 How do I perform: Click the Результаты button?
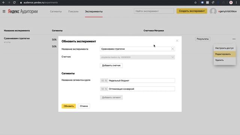202,39
